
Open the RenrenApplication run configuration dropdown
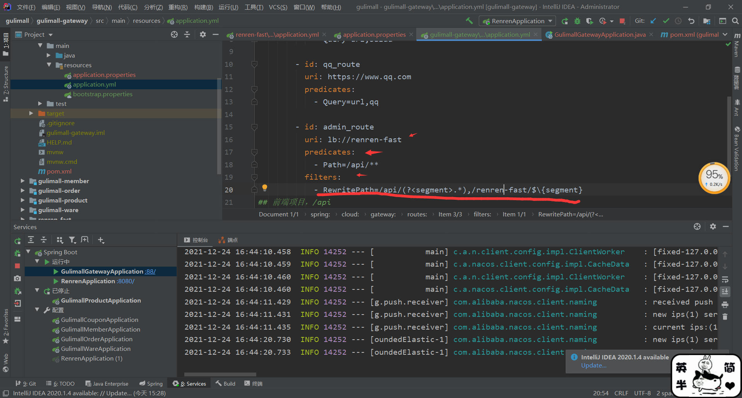coord(517,21)
